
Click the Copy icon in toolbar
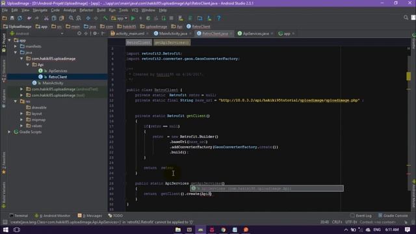coord(54,18)
